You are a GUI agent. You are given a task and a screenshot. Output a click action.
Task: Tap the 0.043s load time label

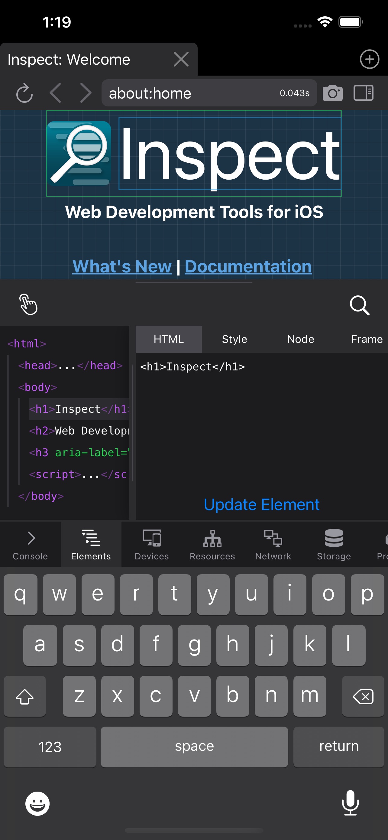[x=295, y=93]
